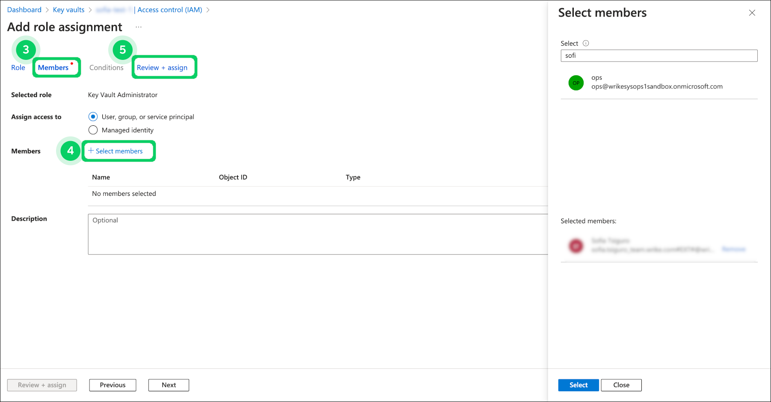Navigate to Dashboard in the breadcrumb

coord(24,10)
